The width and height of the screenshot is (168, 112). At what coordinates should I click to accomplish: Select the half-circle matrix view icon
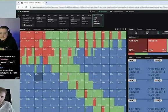point(118,29)
